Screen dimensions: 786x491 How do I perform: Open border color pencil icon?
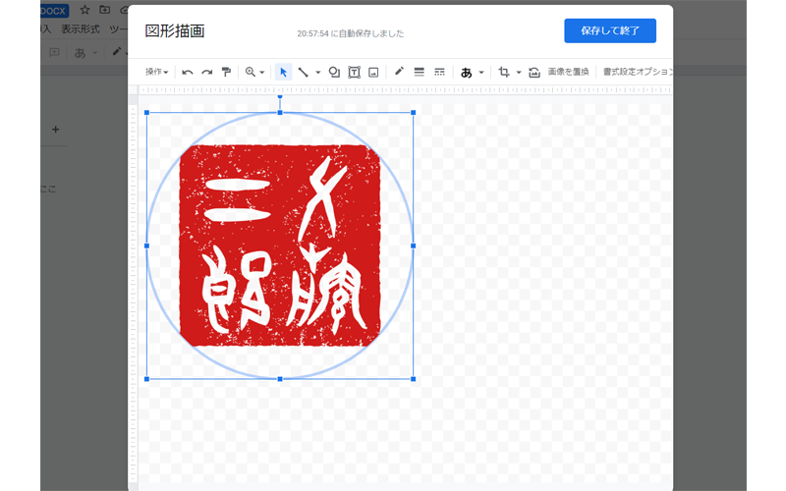(x=399, y=72)
